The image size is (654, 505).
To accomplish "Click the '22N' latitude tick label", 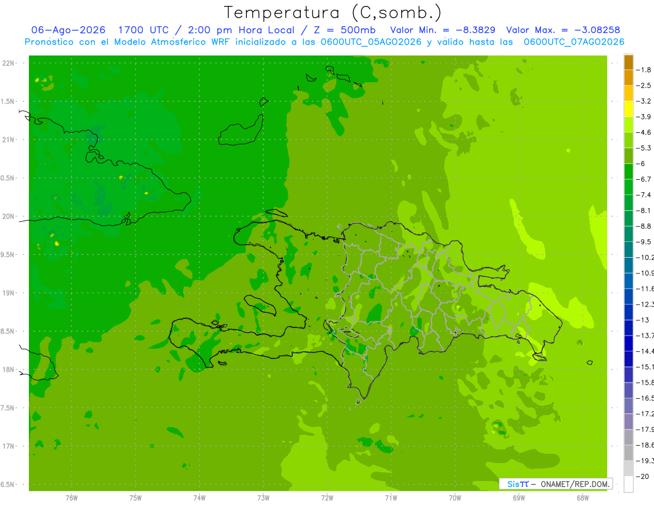I will pos(9,63).
